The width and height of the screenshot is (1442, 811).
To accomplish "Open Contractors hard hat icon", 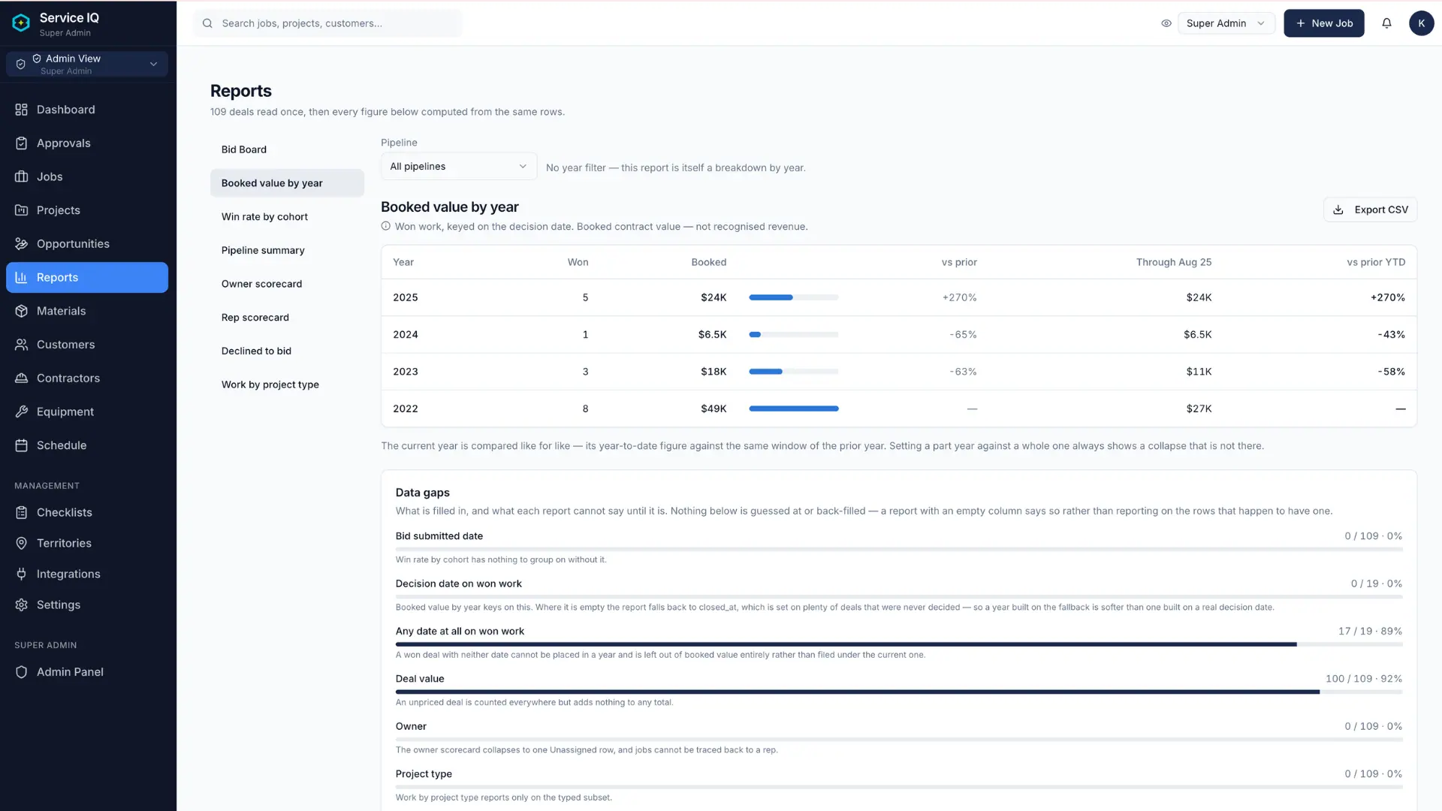I will click(x=21, y=378).
